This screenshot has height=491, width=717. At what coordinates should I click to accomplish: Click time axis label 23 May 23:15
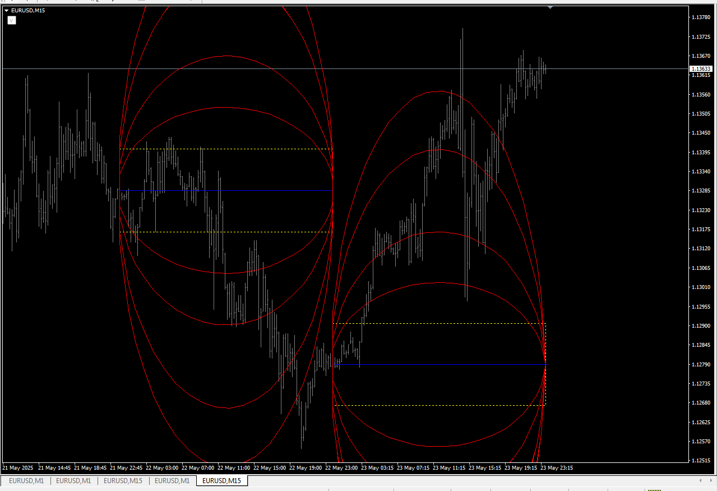(557, 467)
